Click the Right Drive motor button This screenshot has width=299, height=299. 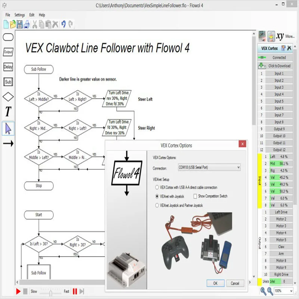coord(281,274)
